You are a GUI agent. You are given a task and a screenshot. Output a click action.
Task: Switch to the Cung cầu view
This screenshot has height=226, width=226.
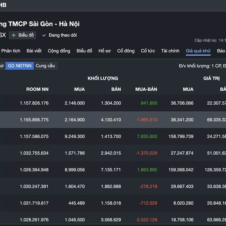coord(45,66)
